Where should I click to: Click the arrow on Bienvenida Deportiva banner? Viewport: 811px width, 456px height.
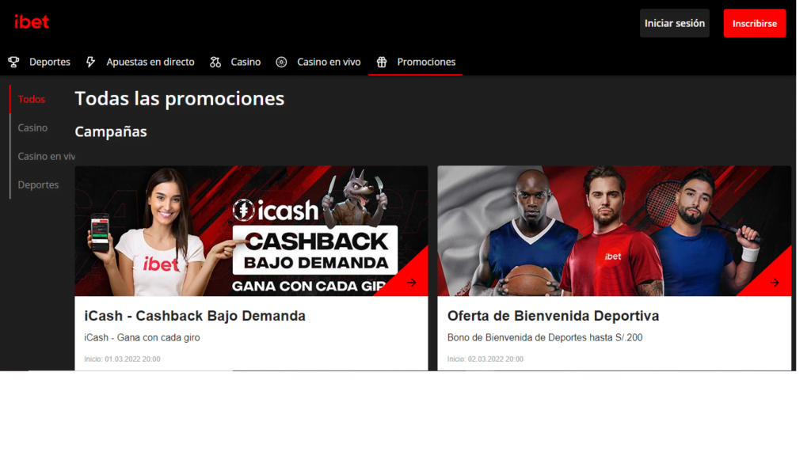[775, 283]
